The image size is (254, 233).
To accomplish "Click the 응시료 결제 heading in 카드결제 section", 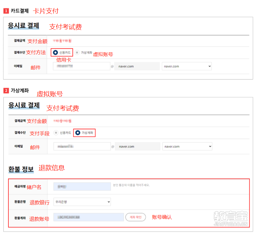I will pyautogui.click(x=24, y=26).
